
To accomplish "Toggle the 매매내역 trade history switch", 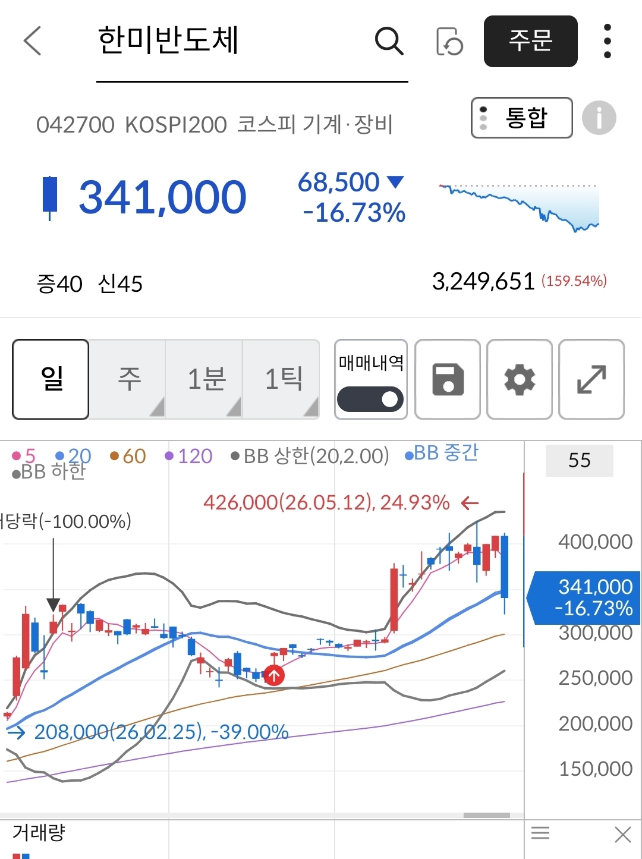I will (370, 399).
